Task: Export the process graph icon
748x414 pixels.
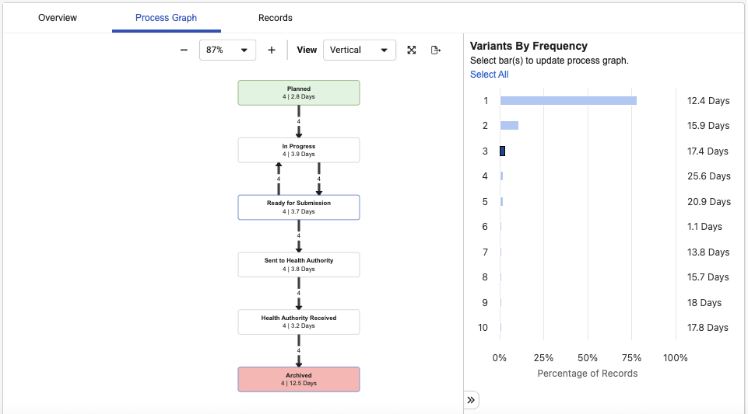Action: (x=436, y=50)
